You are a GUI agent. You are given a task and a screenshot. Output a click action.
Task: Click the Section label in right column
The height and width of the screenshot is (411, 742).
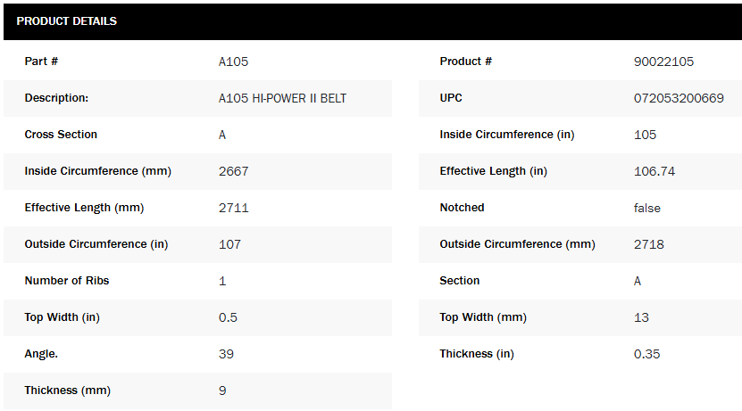click(460, 281)
